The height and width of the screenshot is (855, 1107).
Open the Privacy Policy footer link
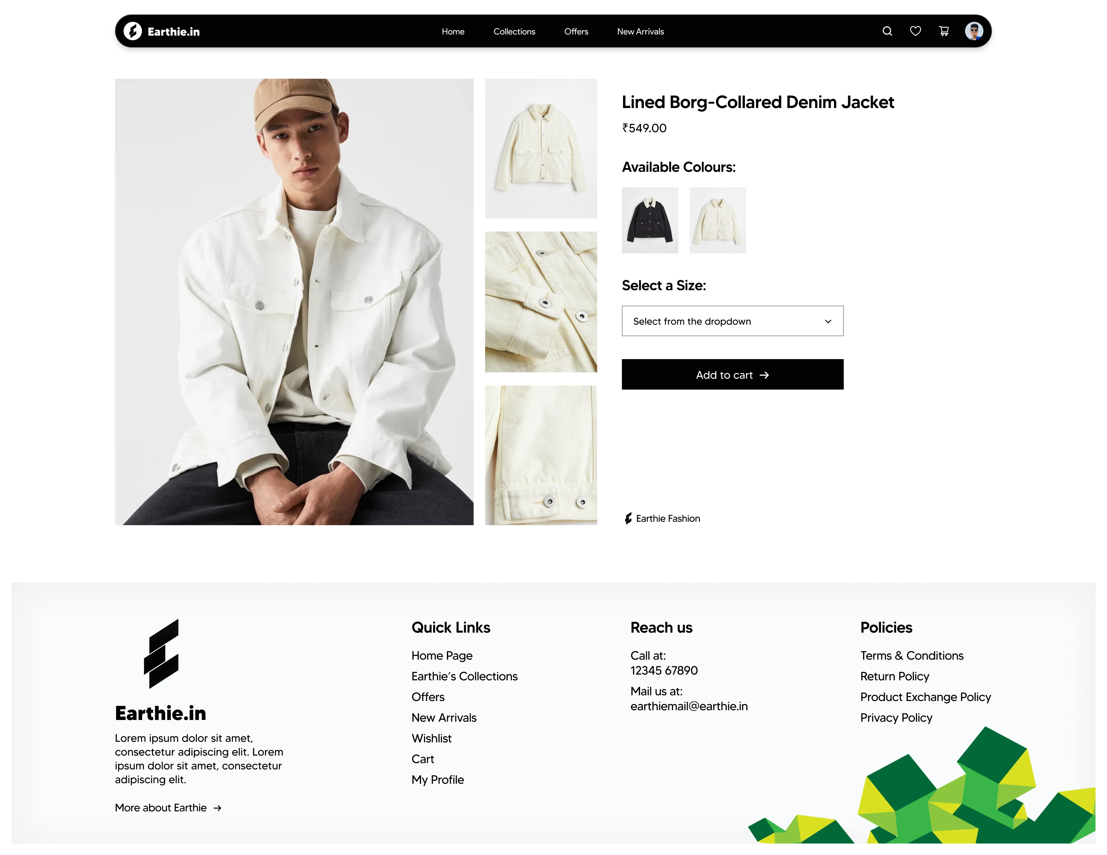coord(896,718)
